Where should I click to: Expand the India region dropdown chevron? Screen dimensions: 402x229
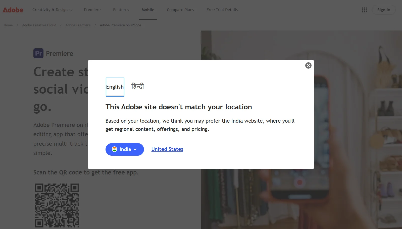[x=135, y=149]
